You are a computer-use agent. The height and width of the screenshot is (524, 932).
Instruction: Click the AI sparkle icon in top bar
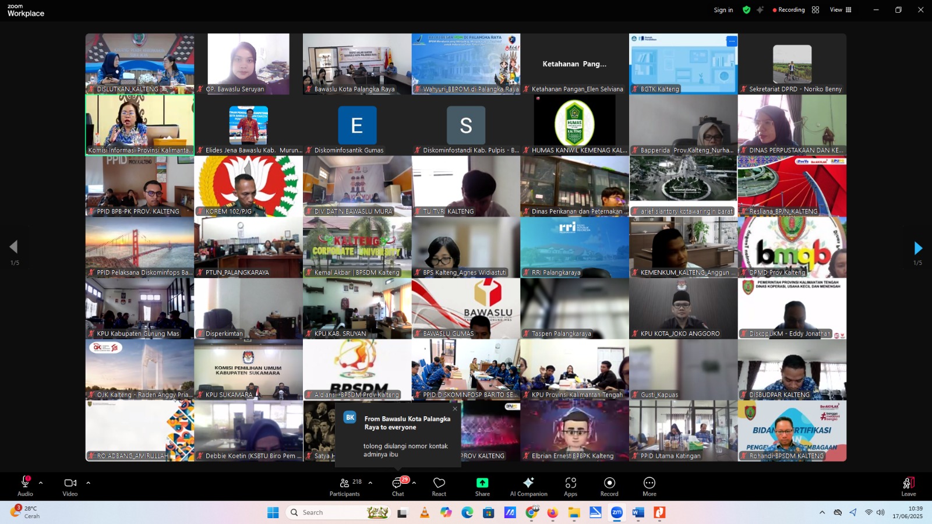760,10
